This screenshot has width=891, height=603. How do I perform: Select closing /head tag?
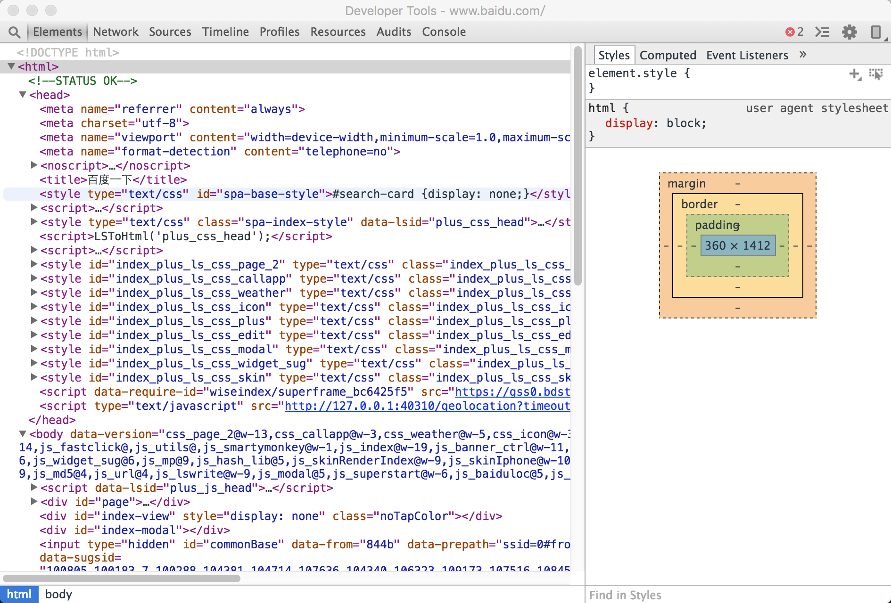[x=52, y=420]
